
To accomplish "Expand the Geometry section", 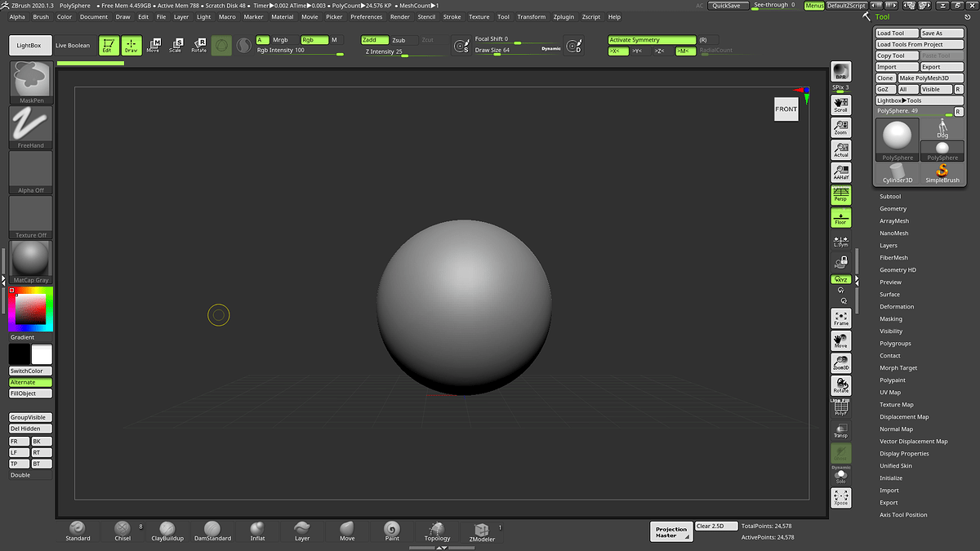I will click(893, 208).
